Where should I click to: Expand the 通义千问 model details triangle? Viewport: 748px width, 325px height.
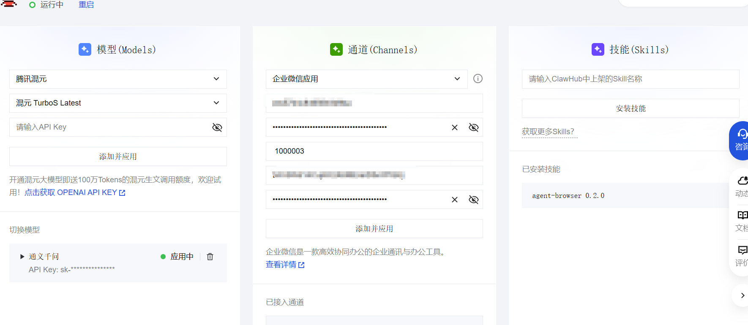coord(22,257)
